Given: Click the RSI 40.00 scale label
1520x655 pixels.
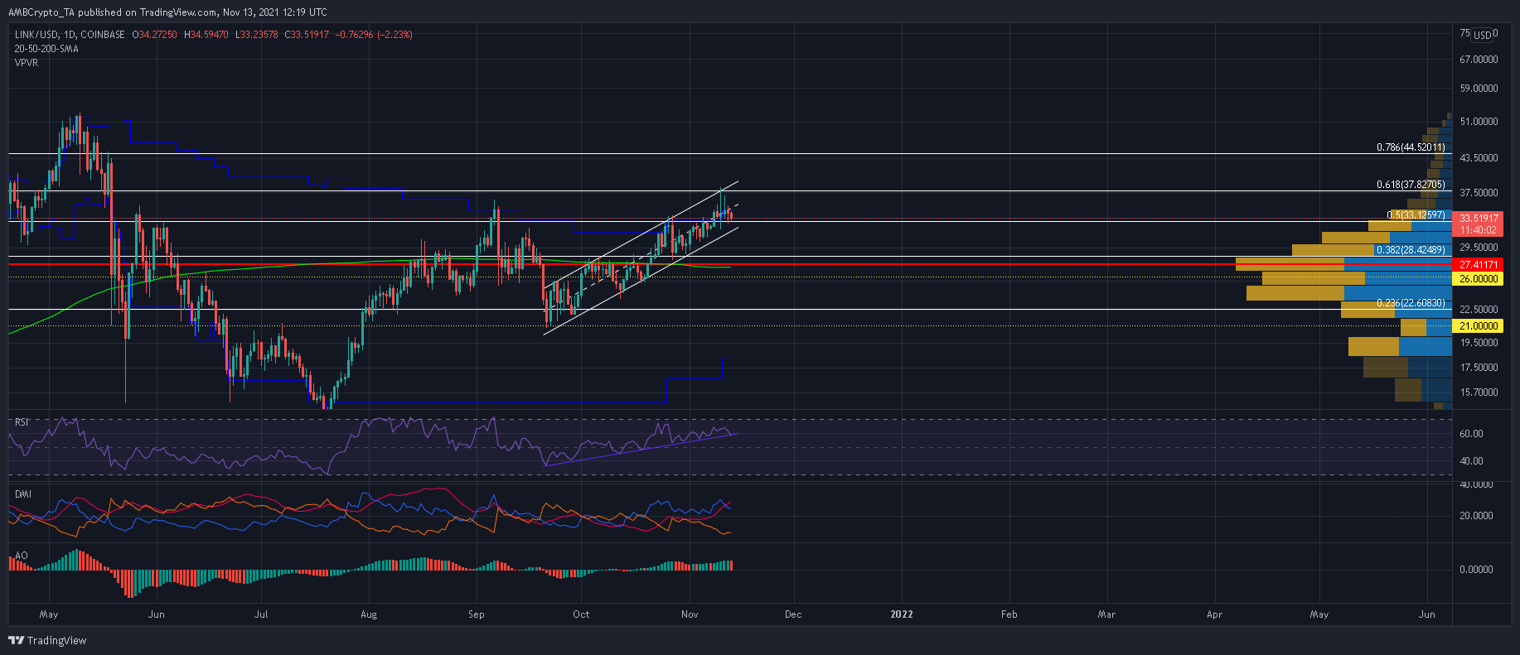Looking at the screenshot, I should coord(1471,461).
